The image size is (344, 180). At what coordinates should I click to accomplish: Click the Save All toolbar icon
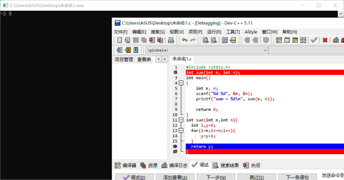pyautogui.click(x=144, y=40)
